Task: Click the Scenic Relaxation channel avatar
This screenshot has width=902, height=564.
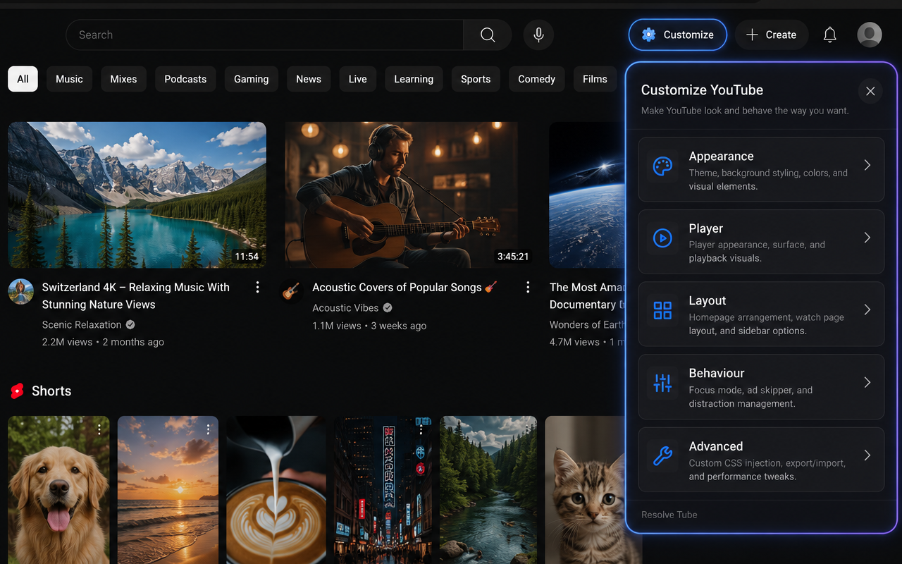Action: point(21,291)
